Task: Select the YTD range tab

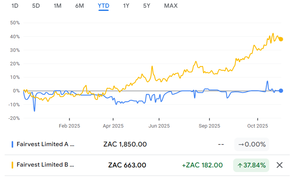Action: [x=104, y=6]
